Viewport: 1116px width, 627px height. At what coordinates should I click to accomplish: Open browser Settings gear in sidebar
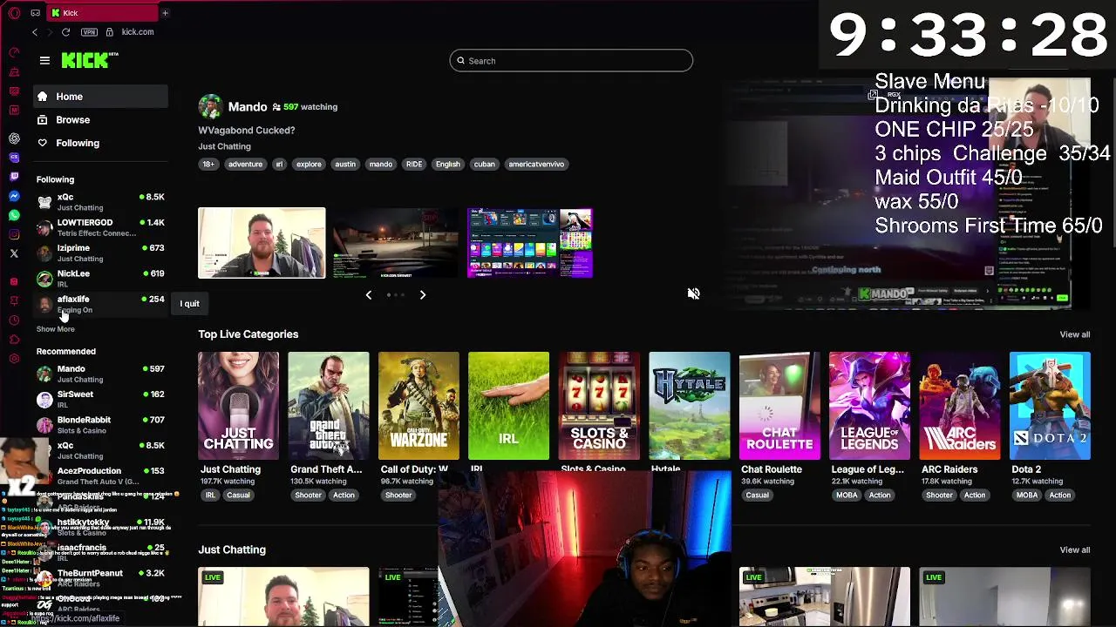(x=14, y=359)
